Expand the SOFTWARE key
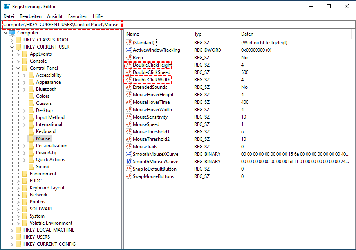 coord(18,209)
